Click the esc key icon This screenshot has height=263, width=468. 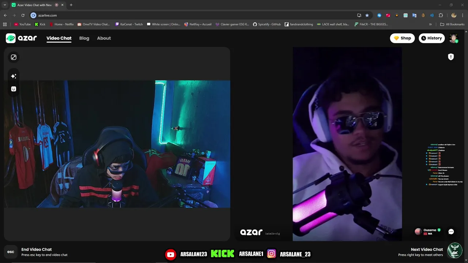click(x=11, y=252)
